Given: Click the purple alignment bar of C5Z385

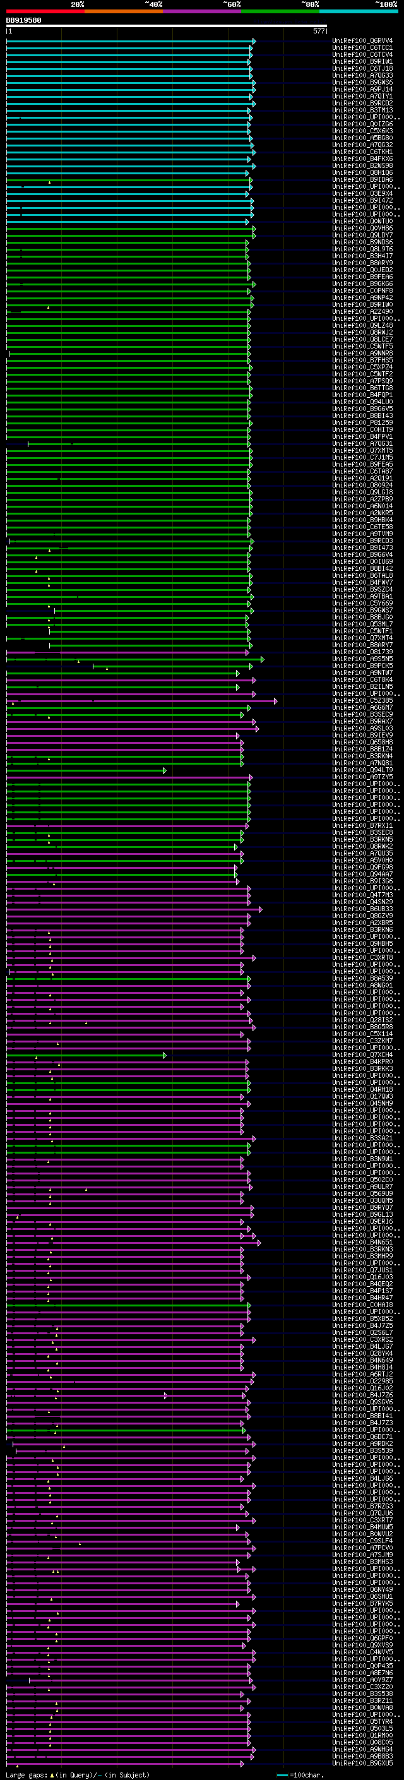Looking at the screenshot, I should pyautogui.click(x=141, y=701).
